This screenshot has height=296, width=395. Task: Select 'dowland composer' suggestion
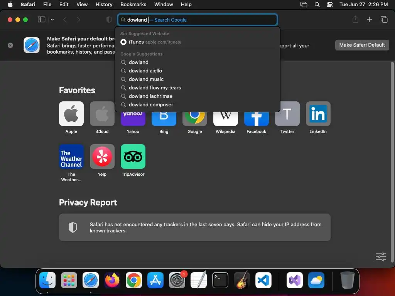pyautogui.click(x=197, y=105)
